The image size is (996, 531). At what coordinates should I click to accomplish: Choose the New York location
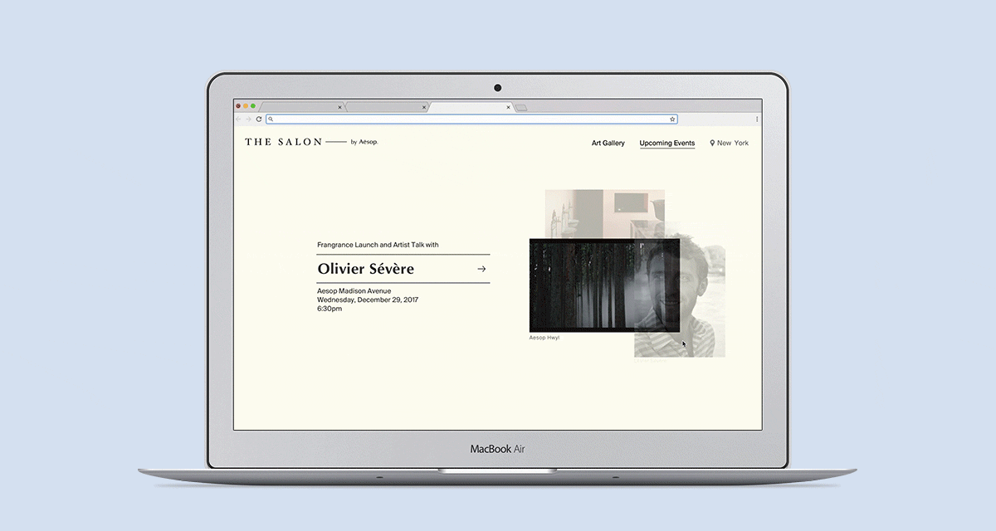click(x=733, y=143)
